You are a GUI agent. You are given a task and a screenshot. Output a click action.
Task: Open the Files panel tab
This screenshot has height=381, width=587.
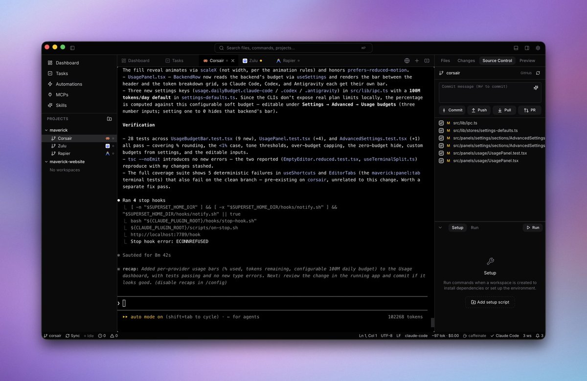pyautogui.click(x=445, y=61)
